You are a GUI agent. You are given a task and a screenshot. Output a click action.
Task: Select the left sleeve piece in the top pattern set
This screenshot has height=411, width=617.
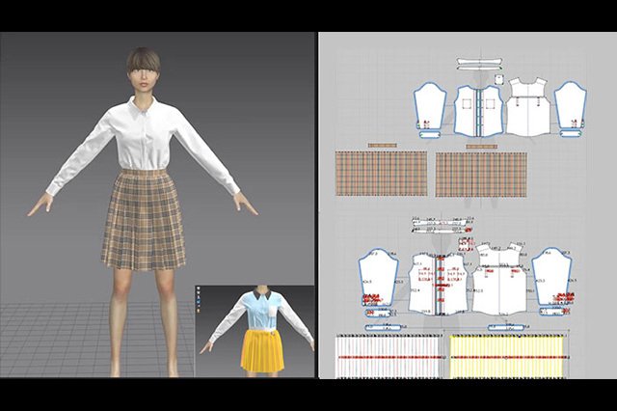(x=430, y=105)
